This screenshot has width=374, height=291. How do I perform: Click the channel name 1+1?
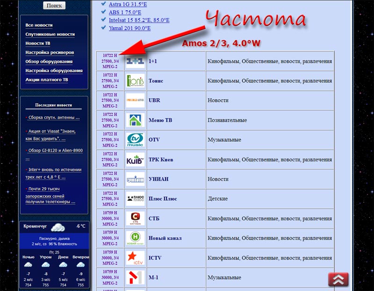153,61
